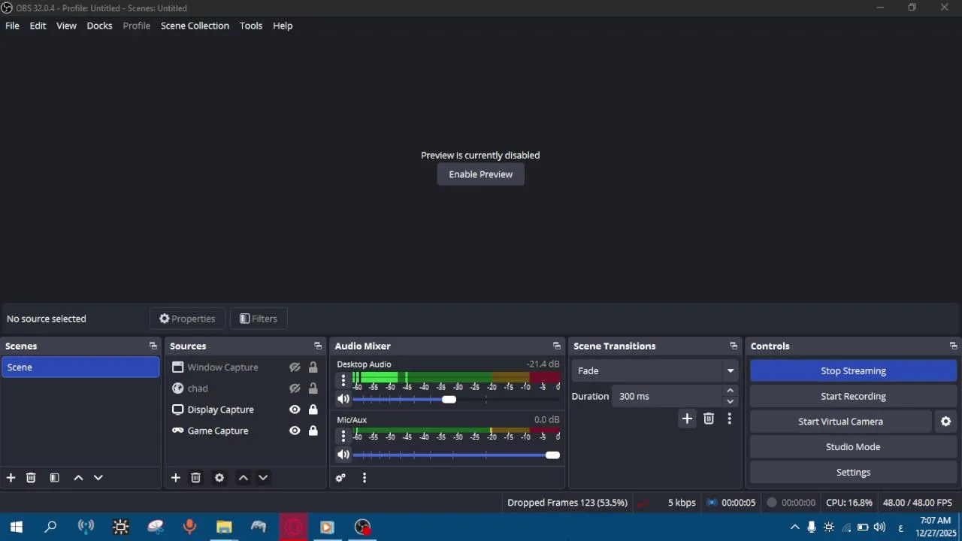The image size is (962, 541).
Task: Click Start Recording button
Action: point(853,396)
